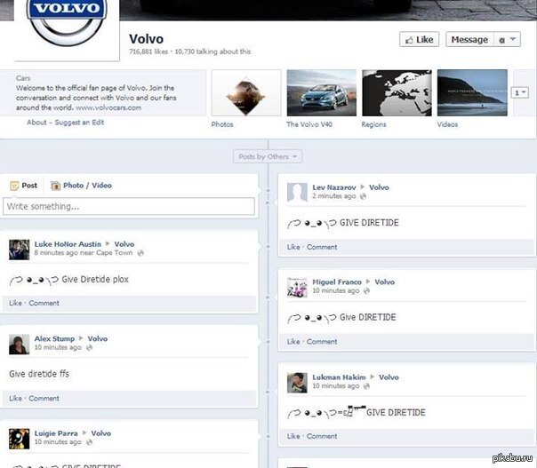Open the www.volvocars.com link
Viewport: 537px width, 468px height.
pyautogui.click(x=109, y=107)
